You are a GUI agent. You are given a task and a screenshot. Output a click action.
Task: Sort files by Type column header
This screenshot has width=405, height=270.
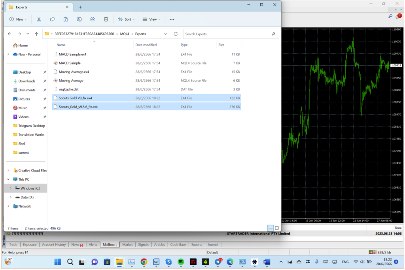(184, 45)
